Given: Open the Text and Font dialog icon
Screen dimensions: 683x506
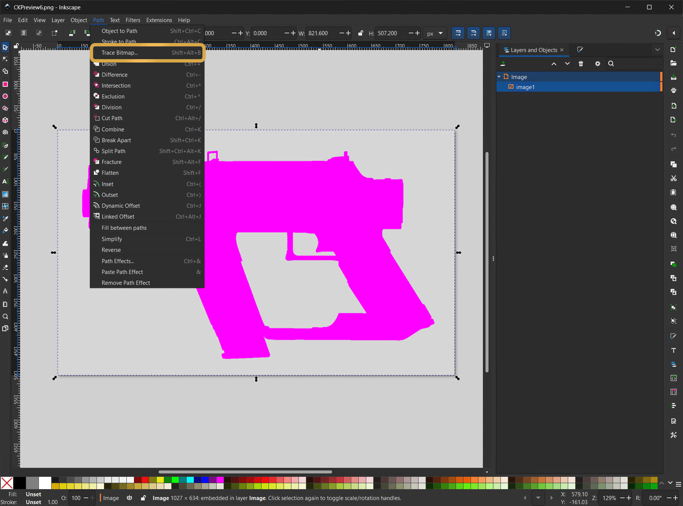Looking at the screenshot, I should [x=674, y=350].
